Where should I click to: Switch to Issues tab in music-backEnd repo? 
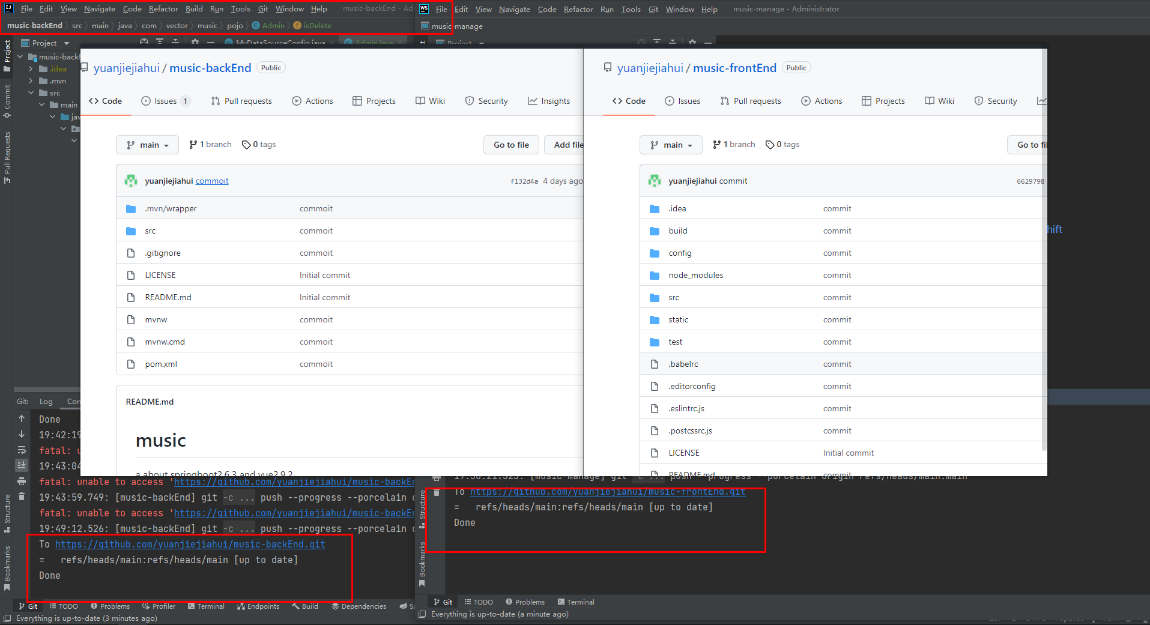166,101
